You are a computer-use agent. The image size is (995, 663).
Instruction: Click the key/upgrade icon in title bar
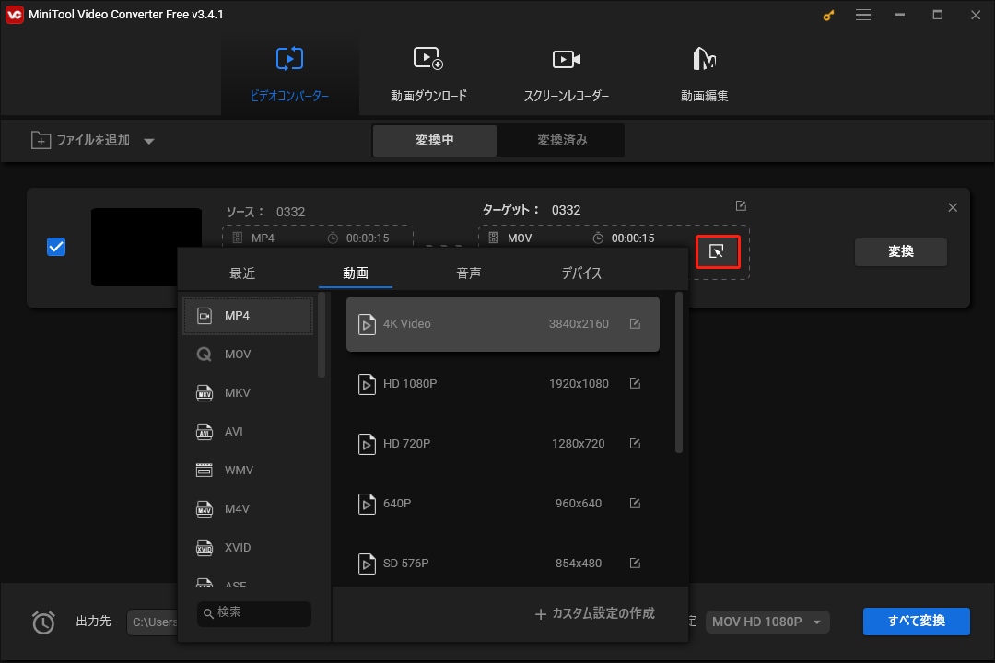(x=828, y=16)
